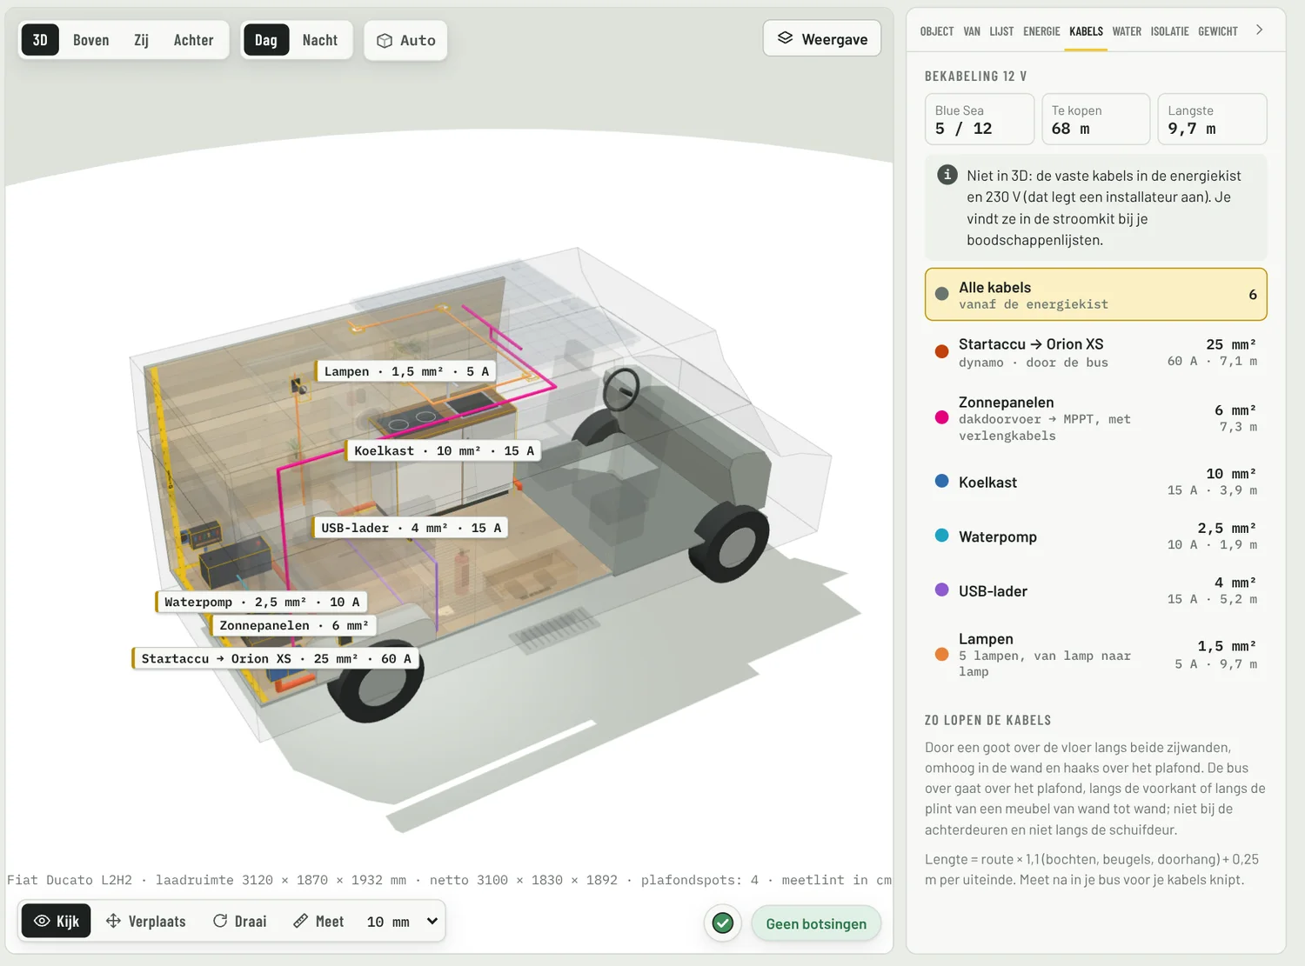Click the Te kopen 68 m card
1305x966 pixels.
pos(1095,119)
